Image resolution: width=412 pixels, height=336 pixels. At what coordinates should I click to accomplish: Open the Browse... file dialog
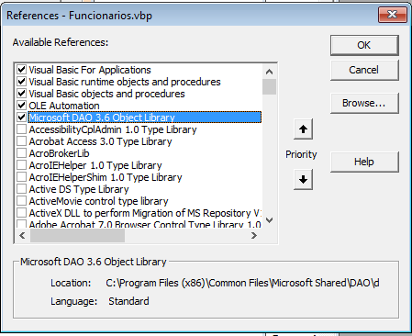click(364, 103)
